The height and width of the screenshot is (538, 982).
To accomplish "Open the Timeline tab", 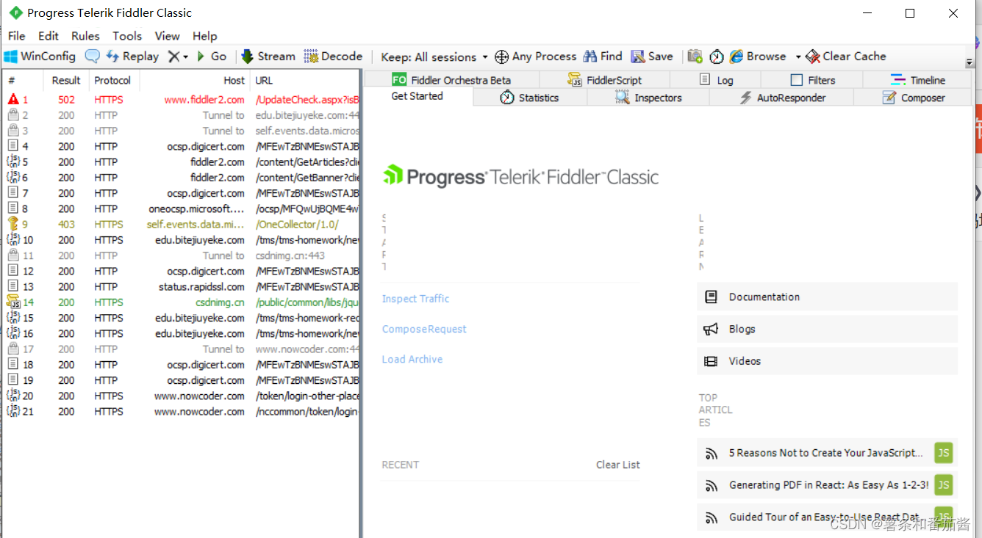I will click(x=918, y=80).
